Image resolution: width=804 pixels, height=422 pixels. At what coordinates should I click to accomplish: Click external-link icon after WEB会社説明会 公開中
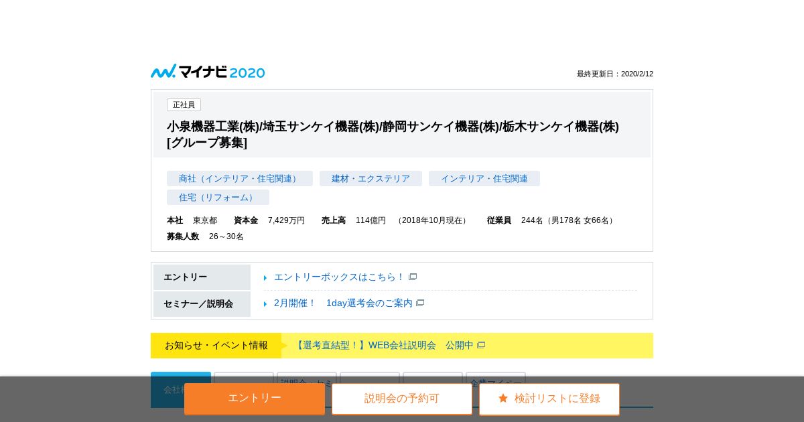481,345
